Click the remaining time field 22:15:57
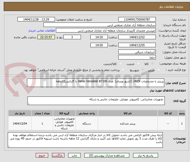 tap(46, 37)
